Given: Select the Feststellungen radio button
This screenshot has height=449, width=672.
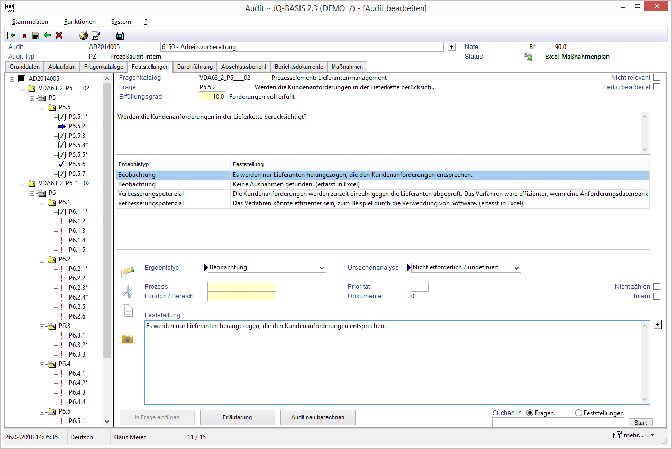Looking at the screenshot, I should pos(578,413).
